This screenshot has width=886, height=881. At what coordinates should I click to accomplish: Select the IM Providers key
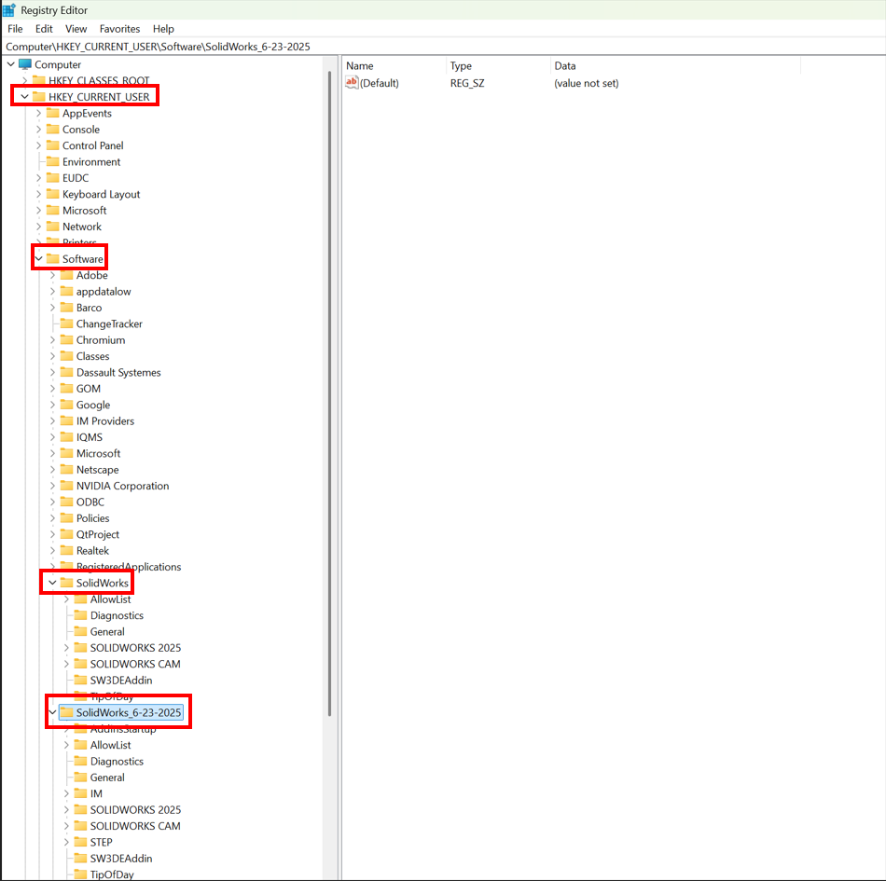(x=105, y=420)
